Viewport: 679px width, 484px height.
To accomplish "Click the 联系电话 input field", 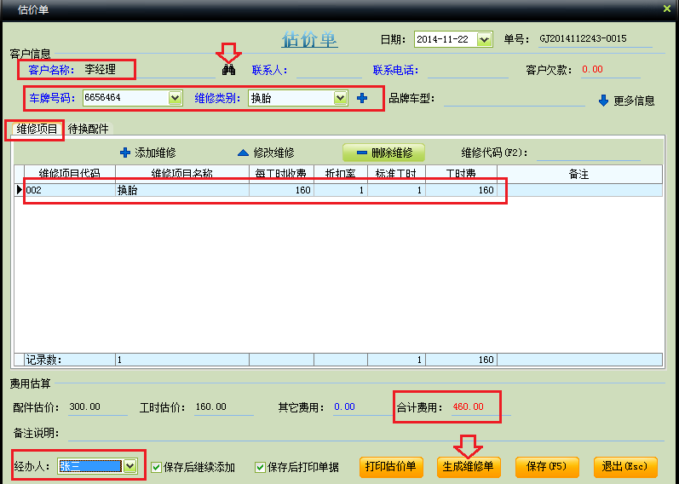I will 468,70.
